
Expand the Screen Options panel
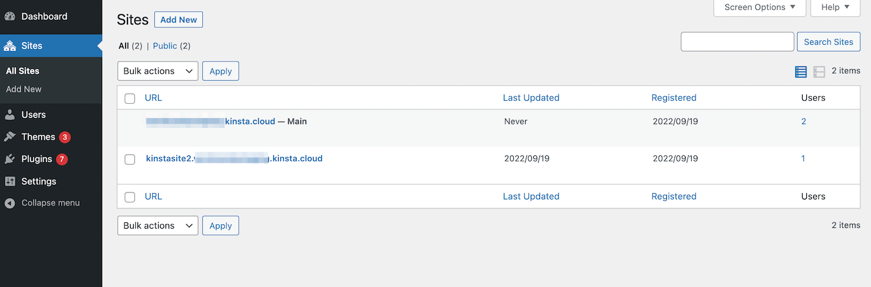point(760,7)
